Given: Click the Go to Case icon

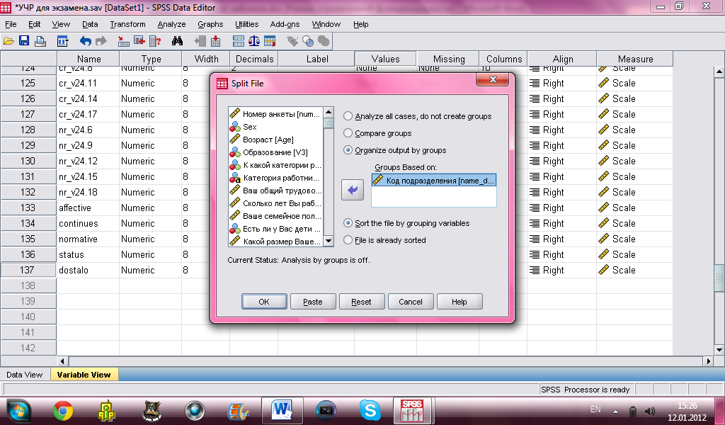Looking at the screenshot, I should [123, 41].
